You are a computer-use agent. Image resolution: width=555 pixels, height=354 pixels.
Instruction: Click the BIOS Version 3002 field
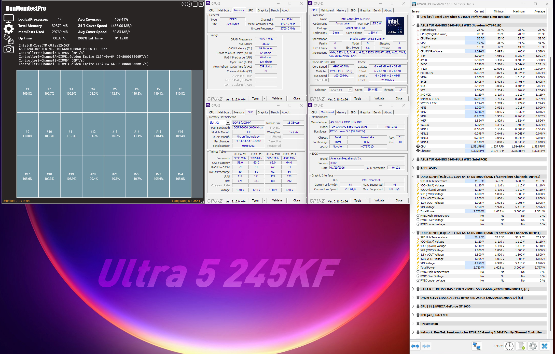click(x=367, y=163)
